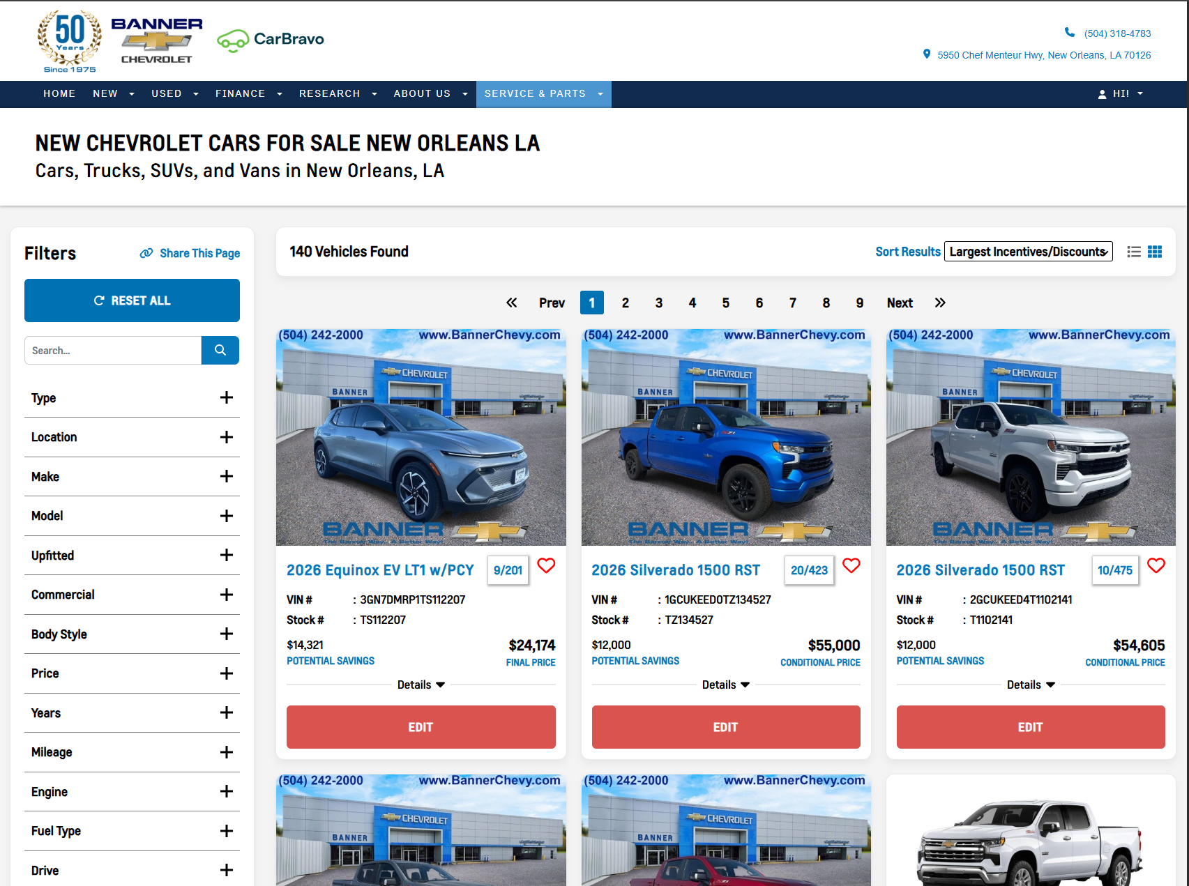This screenshot has height=886, width=1189.
Task: Go to results page 5
Action: pyautogui.click(x=726, y=303)
